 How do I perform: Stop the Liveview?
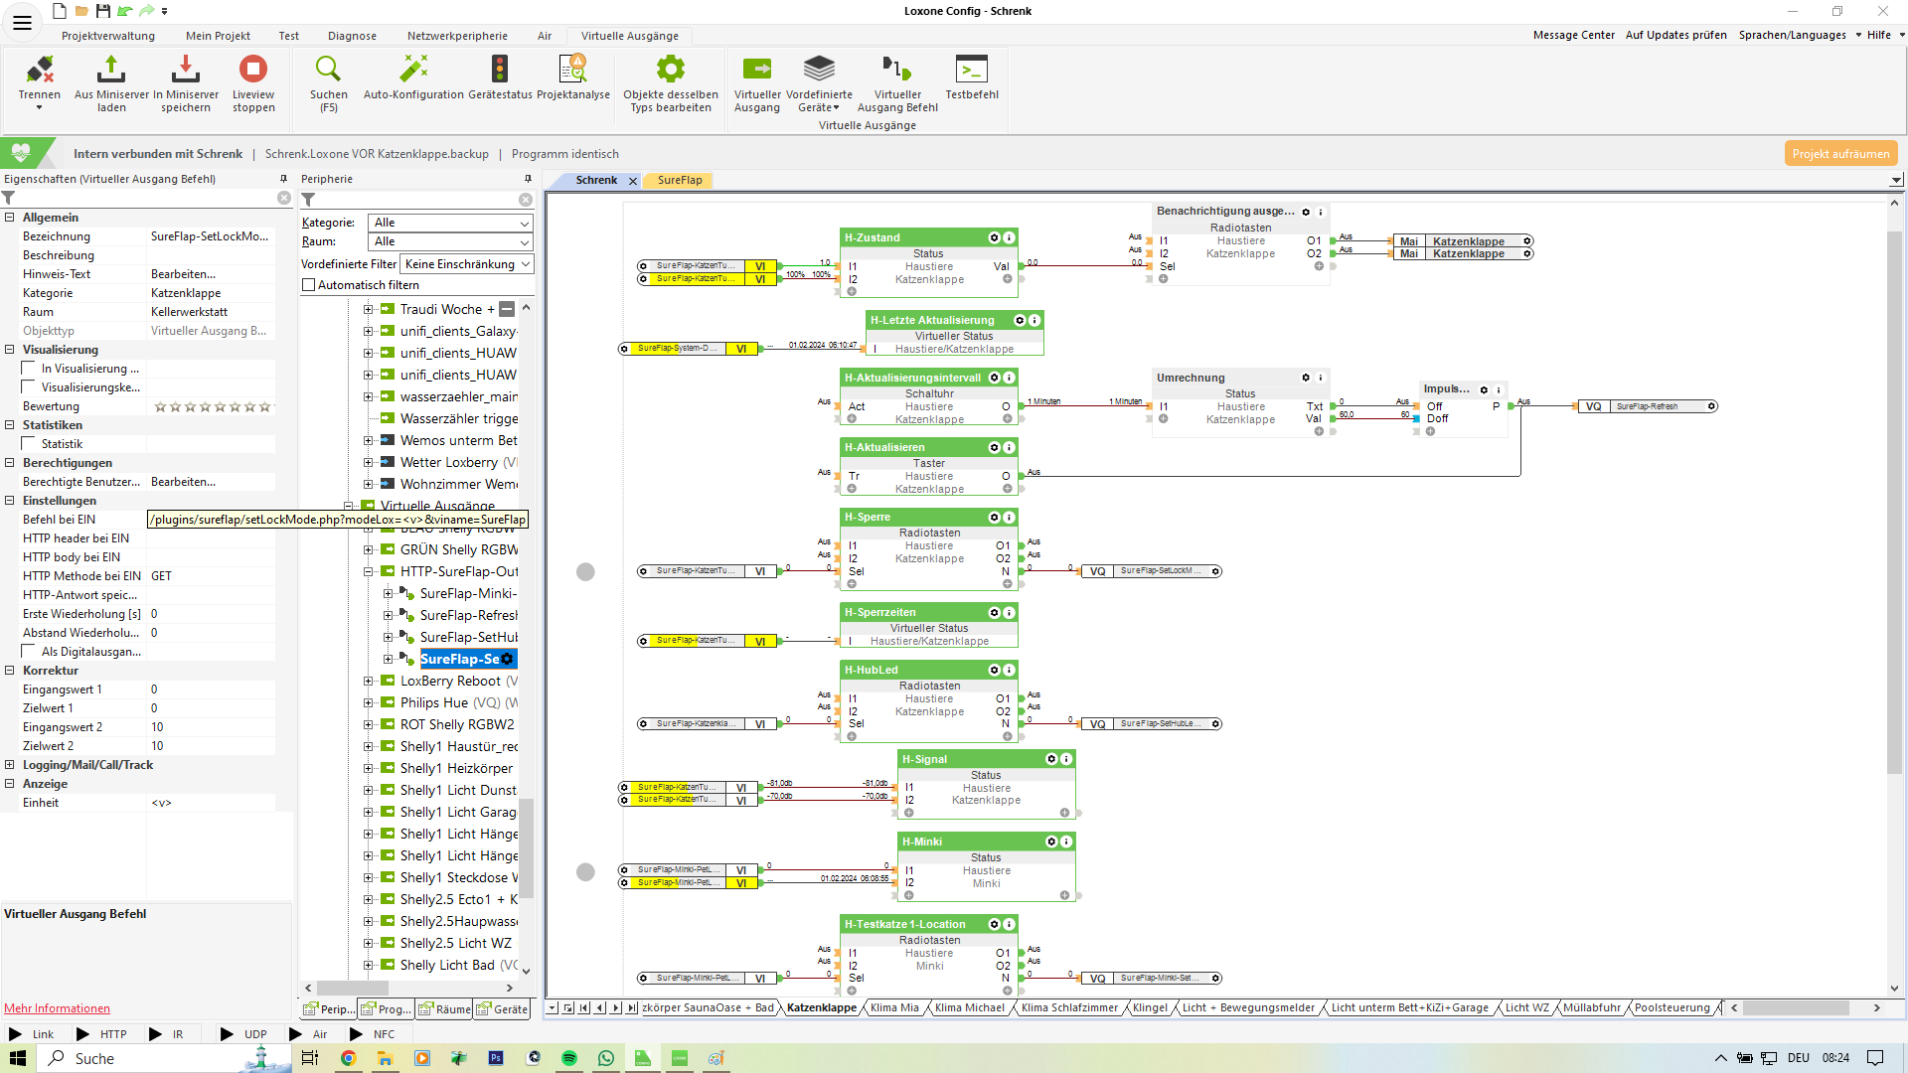point(253,70)
